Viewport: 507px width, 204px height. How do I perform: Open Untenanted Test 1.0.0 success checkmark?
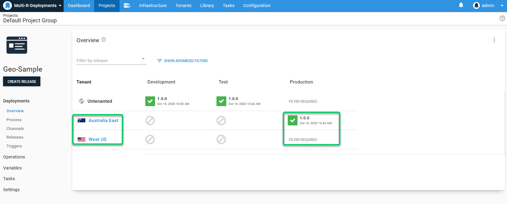click(221, 101)
